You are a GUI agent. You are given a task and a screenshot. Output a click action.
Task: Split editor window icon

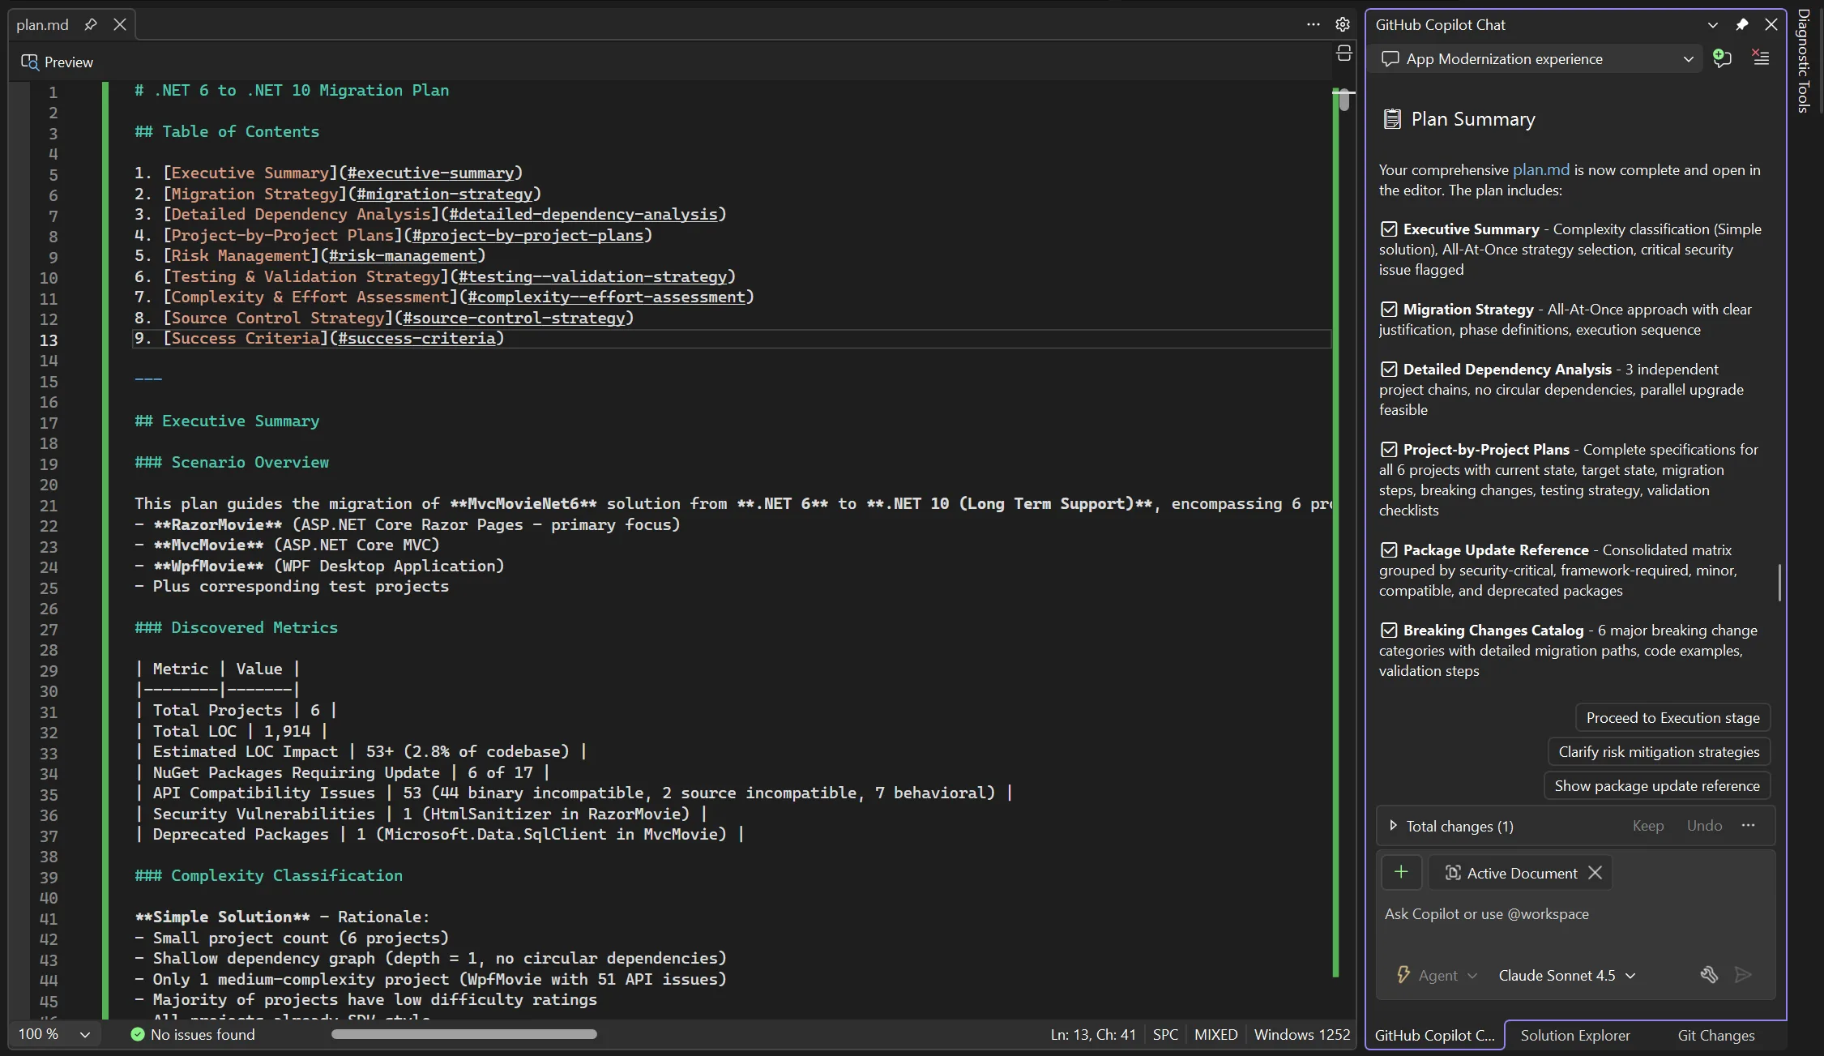(1343, 54)
